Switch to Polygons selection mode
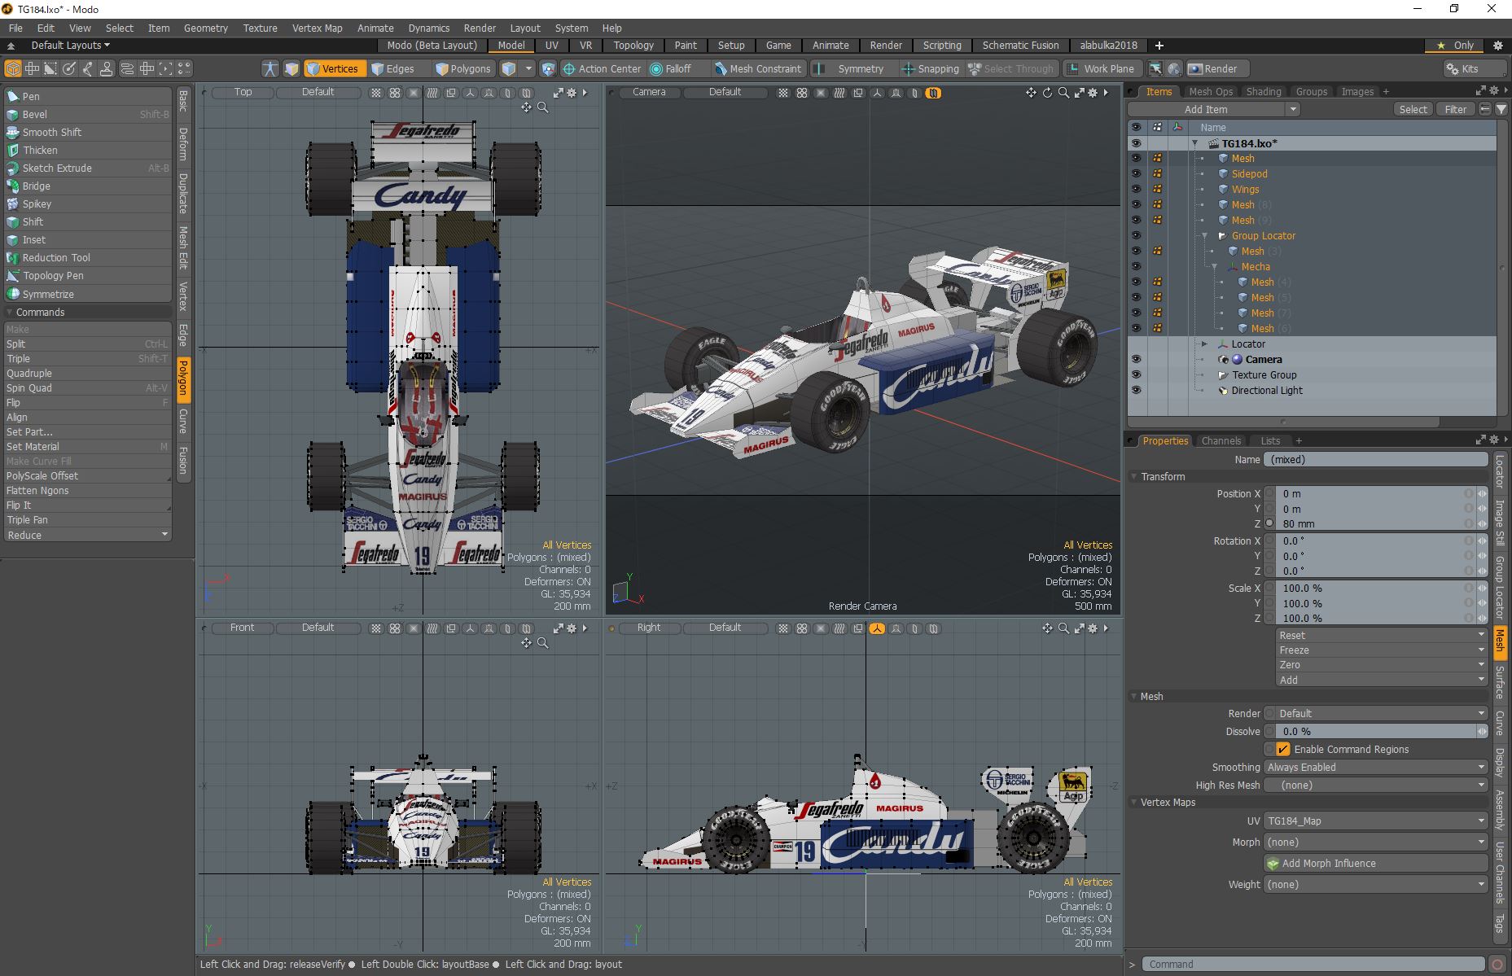 pos(463,68)
